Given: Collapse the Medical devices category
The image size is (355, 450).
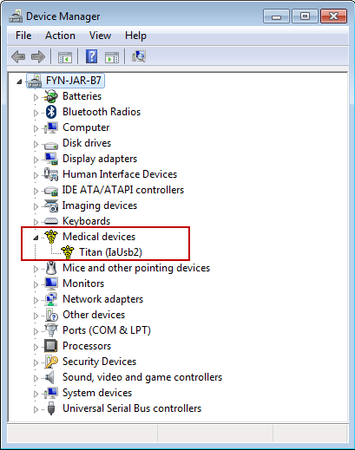Looking at the screenshot, I should click(x=36, y=238).
